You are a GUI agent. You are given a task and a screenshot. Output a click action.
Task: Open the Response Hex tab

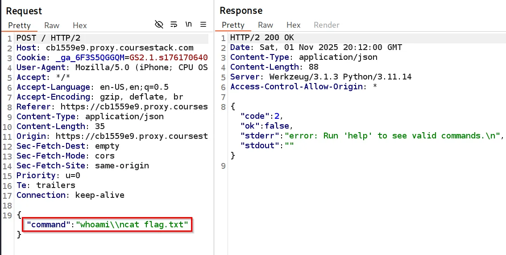(294, 25)
